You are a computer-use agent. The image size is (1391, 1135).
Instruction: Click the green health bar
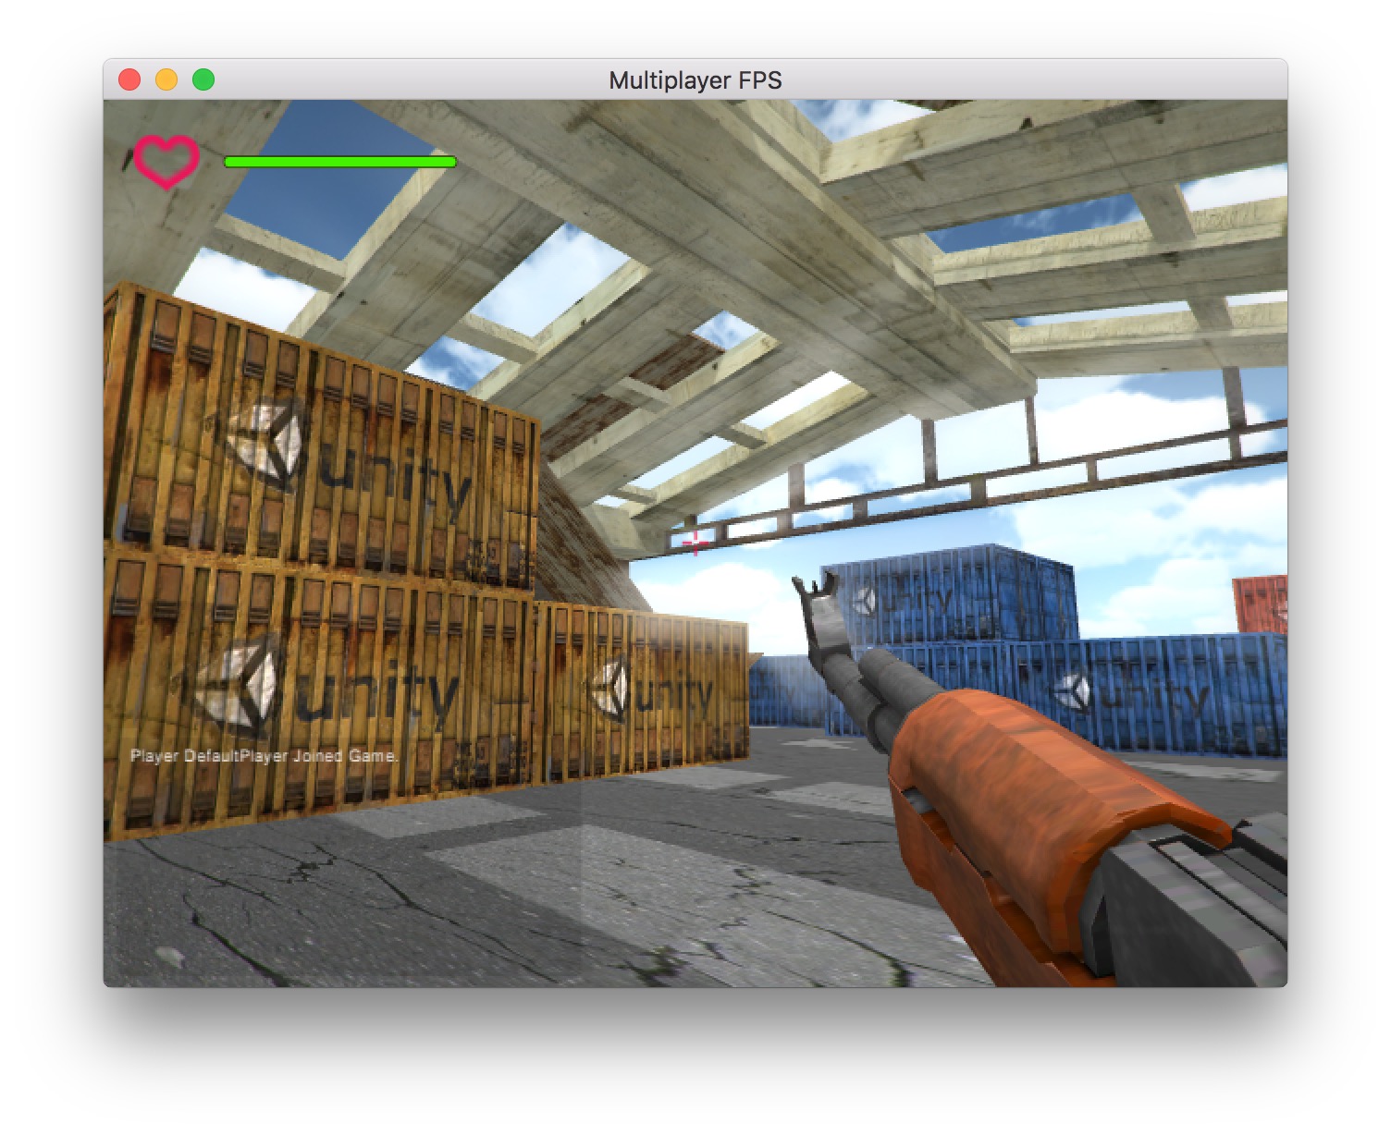340,162
